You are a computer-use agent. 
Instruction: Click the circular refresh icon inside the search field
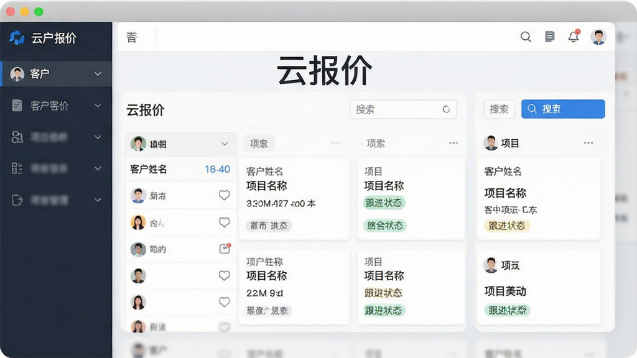[x=446, y=109]
